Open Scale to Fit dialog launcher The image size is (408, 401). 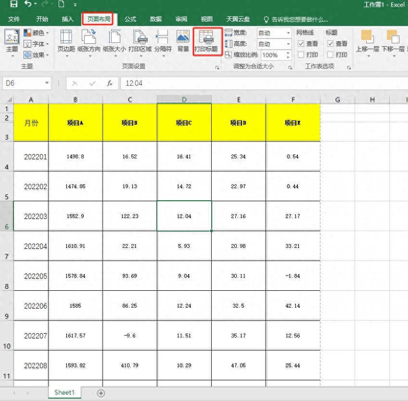coord(290,68)
